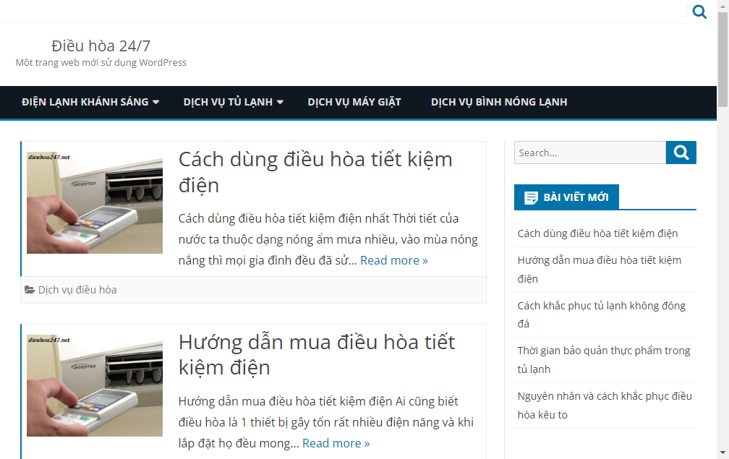Click the Điều hòa 24/7 site title
Viewport: 729px width, 459px height.
(x=101, y=46)
